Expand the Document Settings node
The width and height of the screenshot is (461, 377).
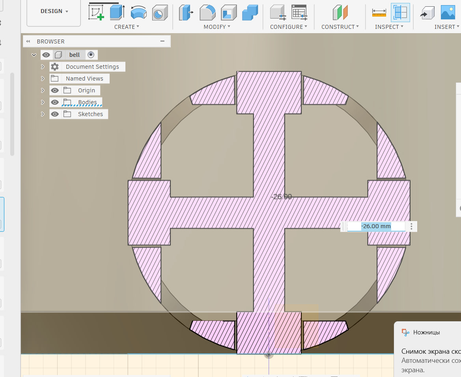pyautogui.click(x=43, y=67)
